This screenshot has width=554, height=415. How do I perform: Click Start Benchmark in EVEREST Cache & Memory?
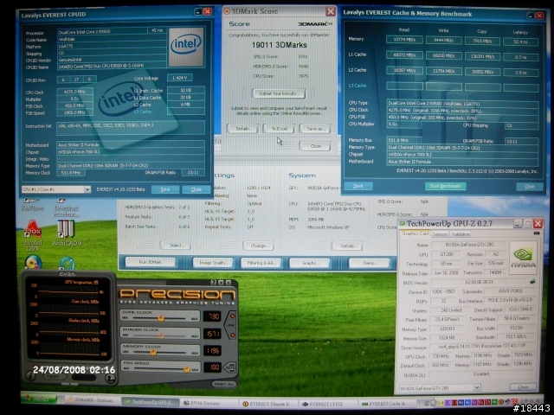[445, 186]
